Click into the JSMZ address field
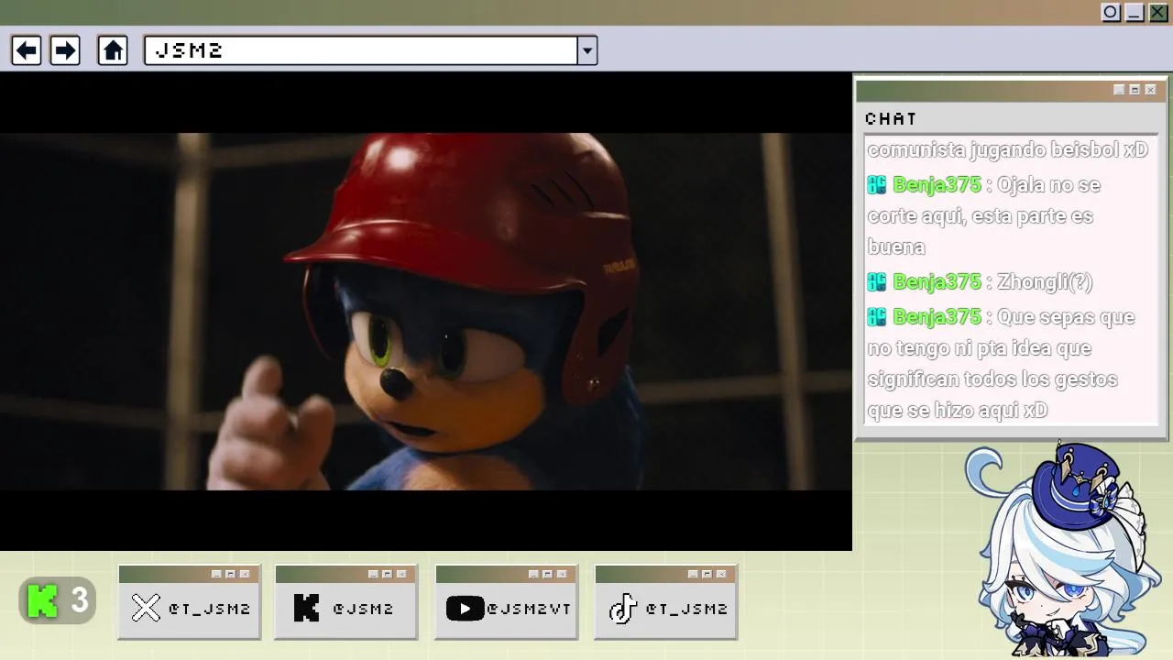The height and width of the screenshot is (660, 1173). pyautogui.click(x=361, y=50)
